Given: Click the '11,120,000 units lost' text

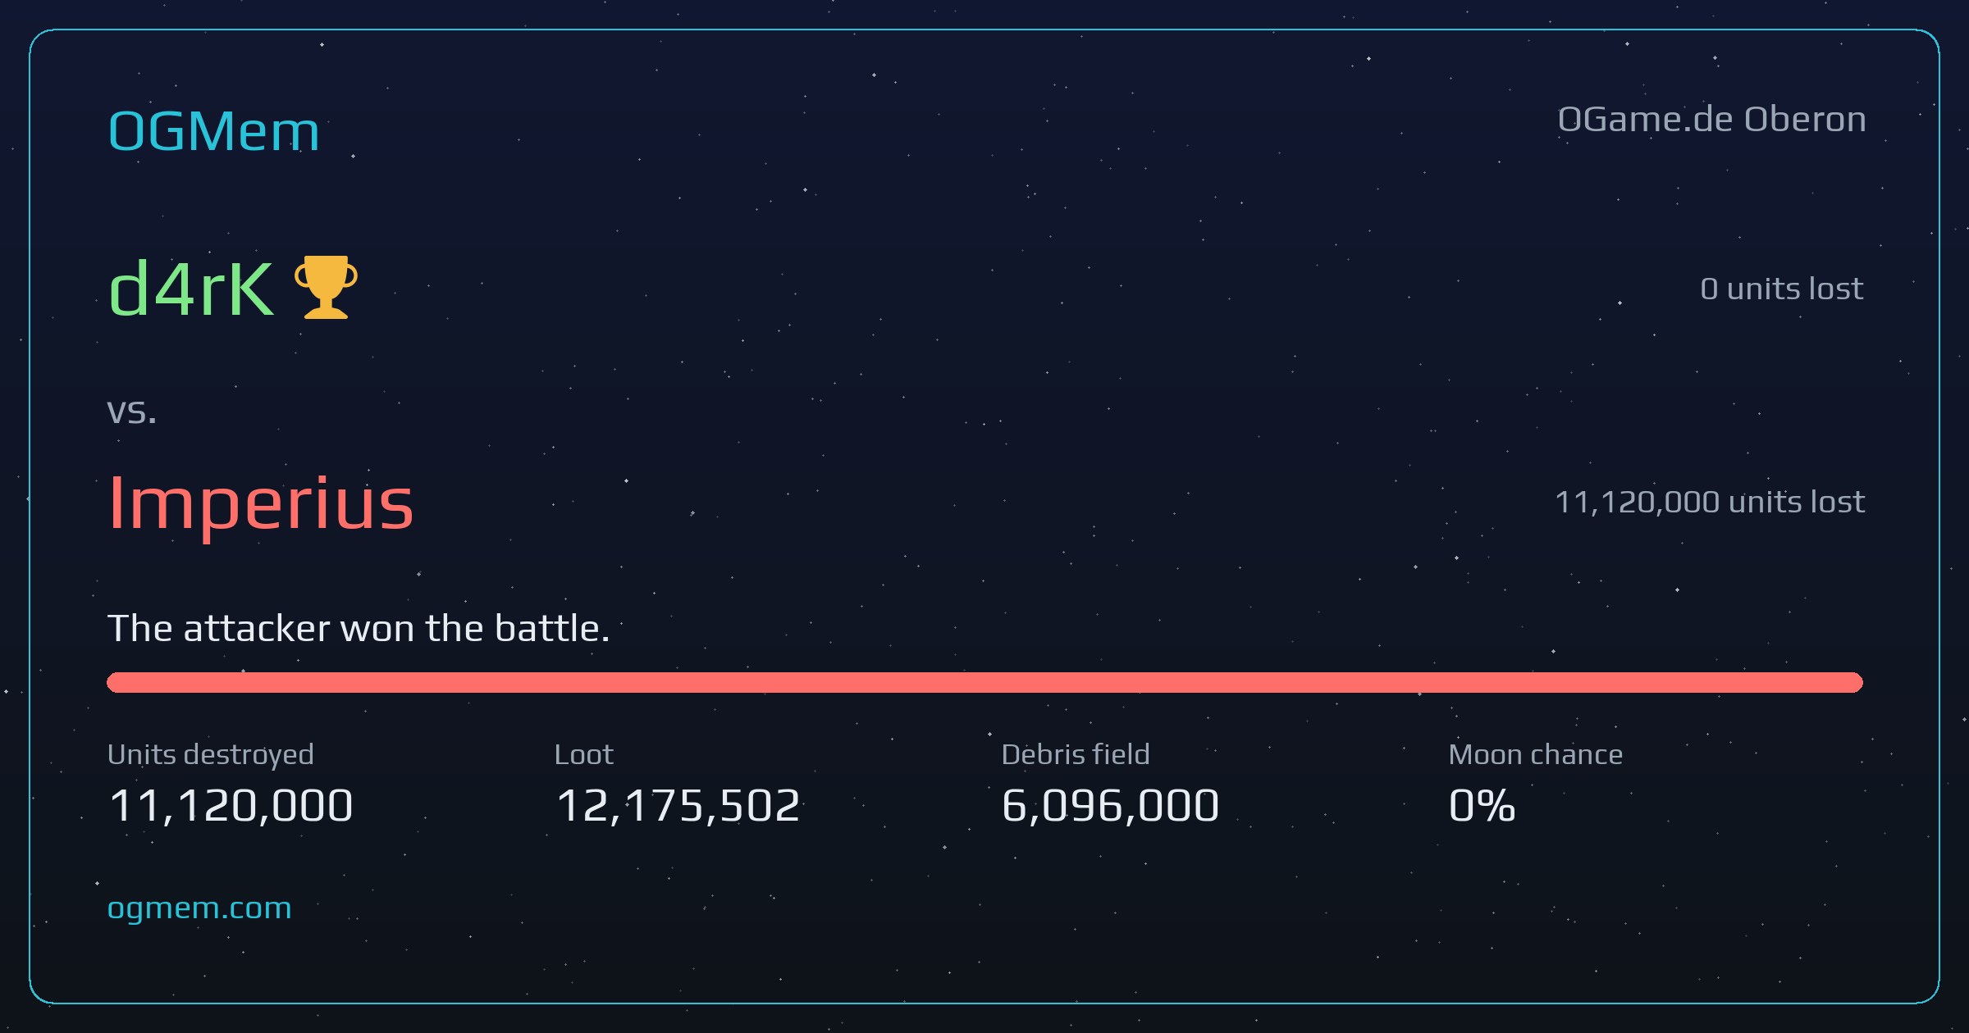Looking at the screenshot, I should 1710,502.
